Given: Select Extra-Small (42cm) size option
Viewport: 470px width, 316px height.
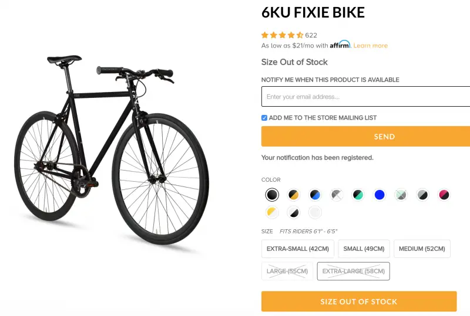Looking at the screenshot, I should (x=298, y=249).
